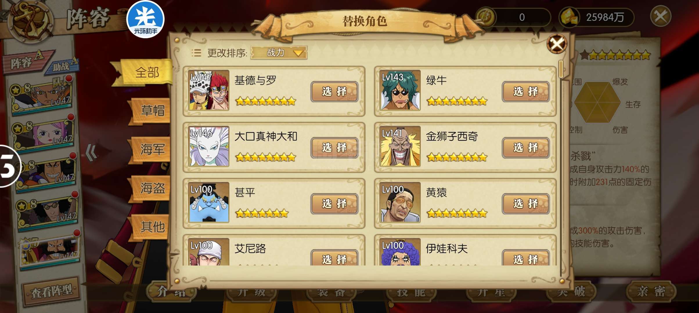Viewport: 699px width, 313px height.
Task: Select 基德与罗 character portrait
Action: (208, 90)
